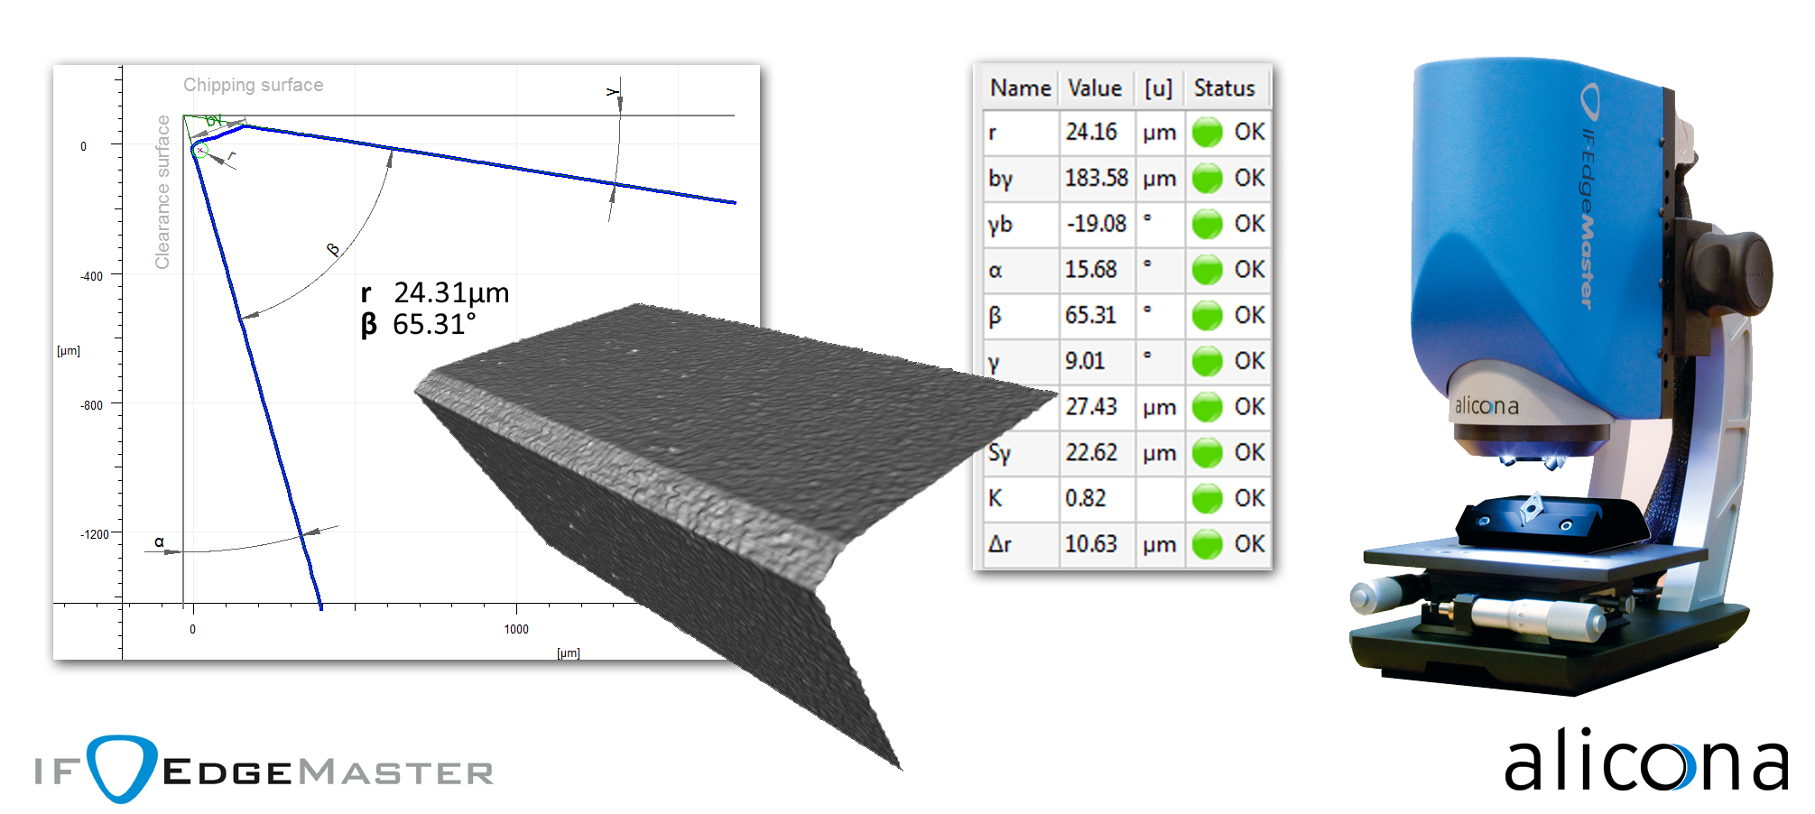Click the Status column header
The height and width of the screenshot is (814, 1815).
[1224, 88]
